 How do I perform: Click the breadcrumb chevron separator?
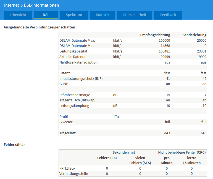point(22,5)
